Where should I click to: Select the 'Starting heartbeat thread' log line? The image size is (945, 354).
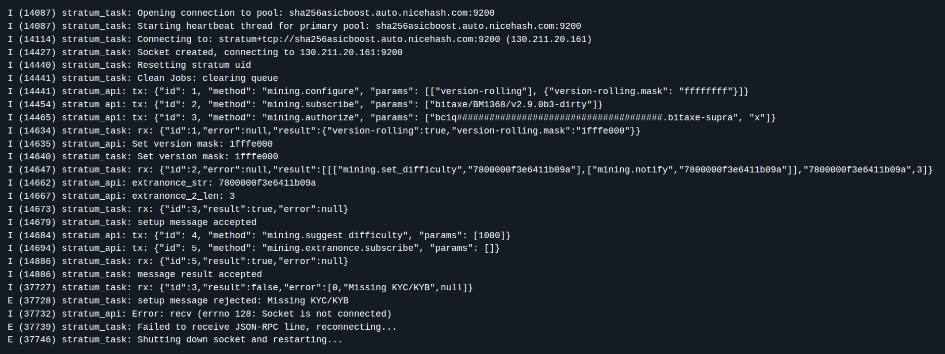click(294, 26)
